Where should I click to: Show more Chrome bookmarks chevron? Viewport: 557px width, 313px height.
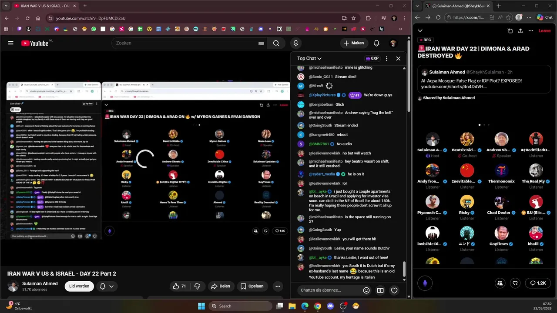pos(400,29)
